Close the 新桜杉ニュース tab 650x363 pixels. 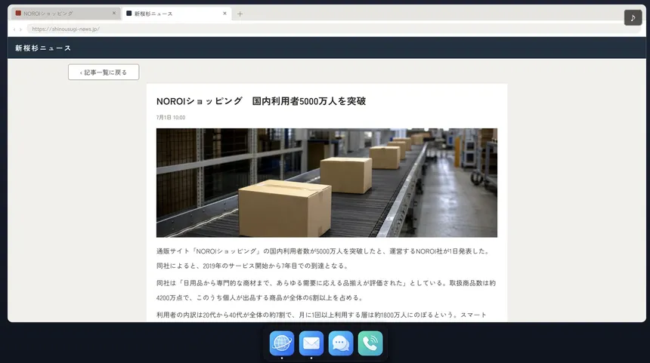pyautogui.click(x=224, y=14)
